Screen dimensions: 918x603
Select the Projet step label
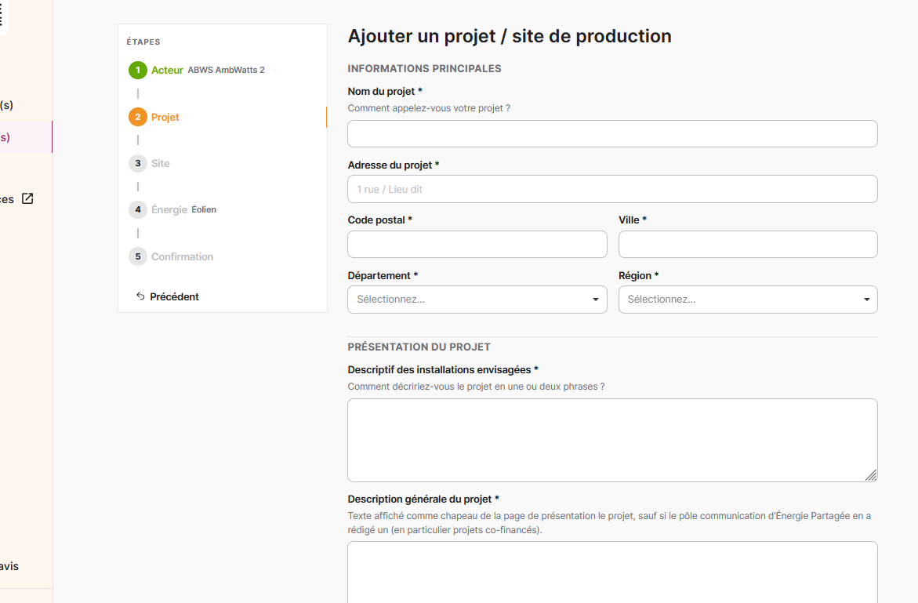pos(165,117)
